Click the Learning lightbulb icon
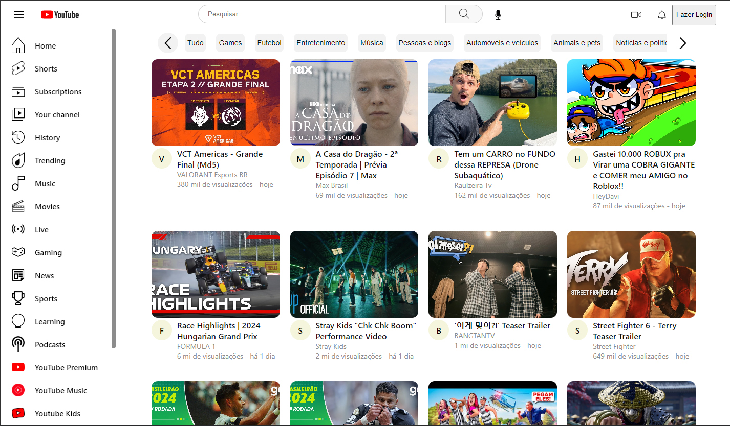This screenshot has width=730, height=426. (18, 321)
